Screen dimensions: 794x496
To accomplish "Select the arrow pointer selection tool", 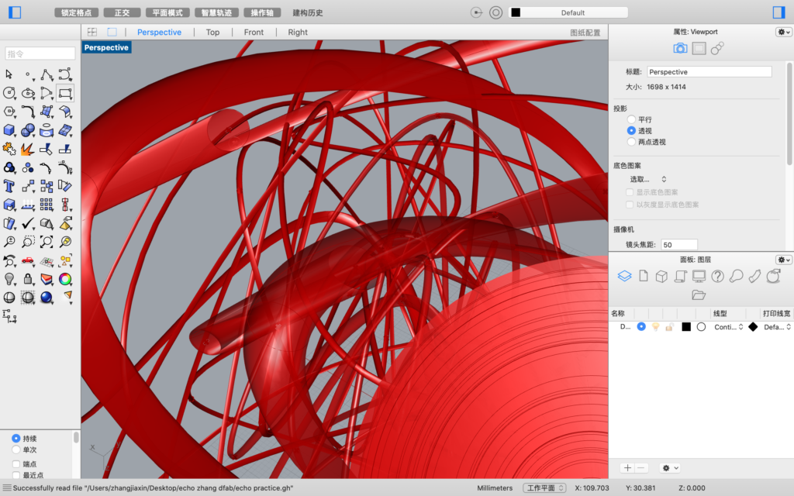I will point(9,75).
